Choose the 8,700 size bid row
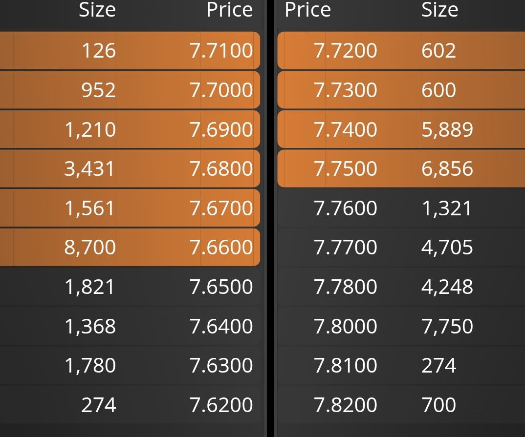The width and height of the screenshot is (525, 437). pyautogui.click(x=130, y=248)
